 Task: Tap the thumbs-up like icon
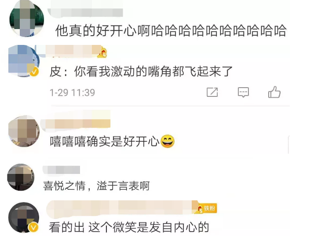[x=274, y=92]
